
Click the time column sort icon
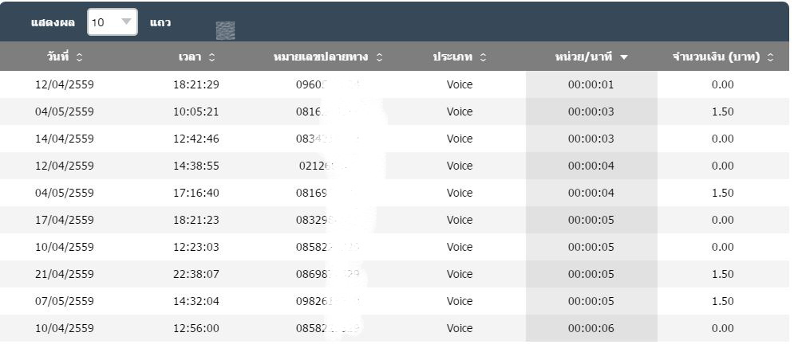(211, 57)
